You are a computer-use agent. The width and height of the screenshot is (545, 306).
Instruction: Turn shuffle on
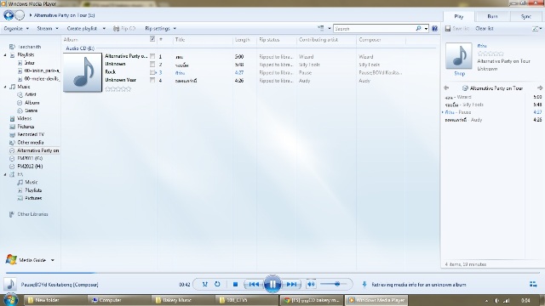tap(204, 284)
